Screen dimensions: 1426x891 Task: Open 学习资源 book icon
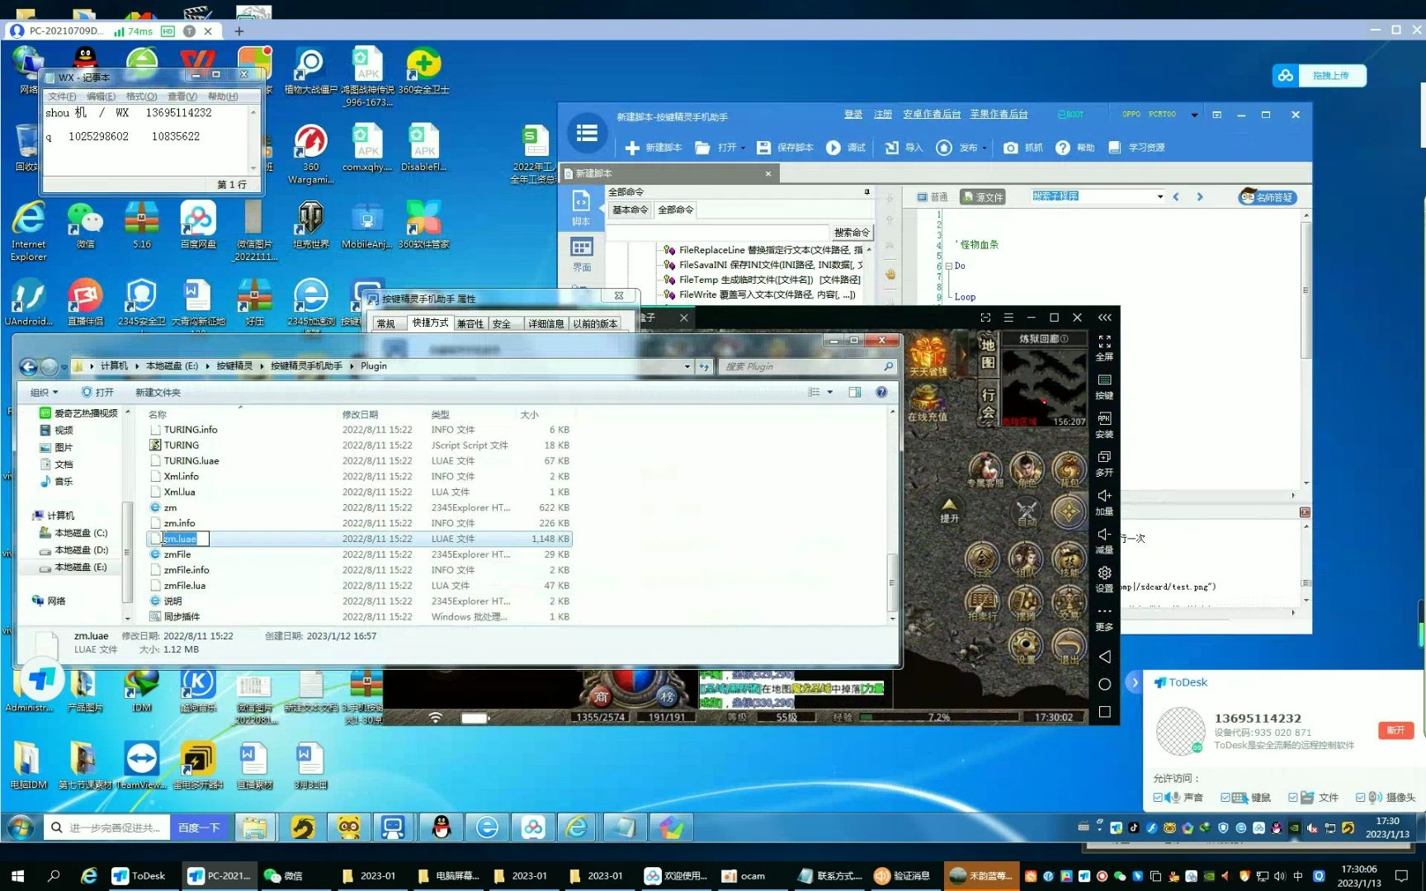pyautogui.click(x=1115, y=148)
